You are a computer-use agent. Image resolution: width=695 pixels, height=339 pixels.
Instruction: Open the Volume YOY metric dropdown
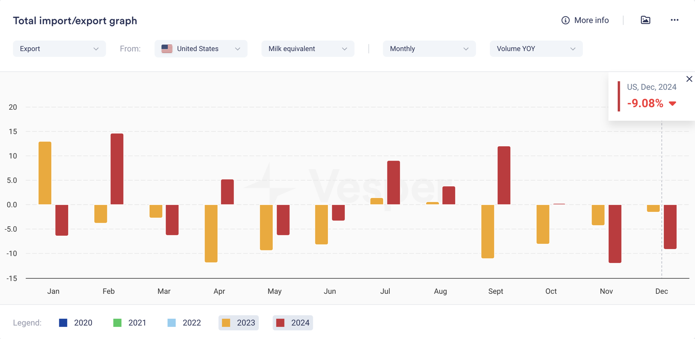(536, 49)
